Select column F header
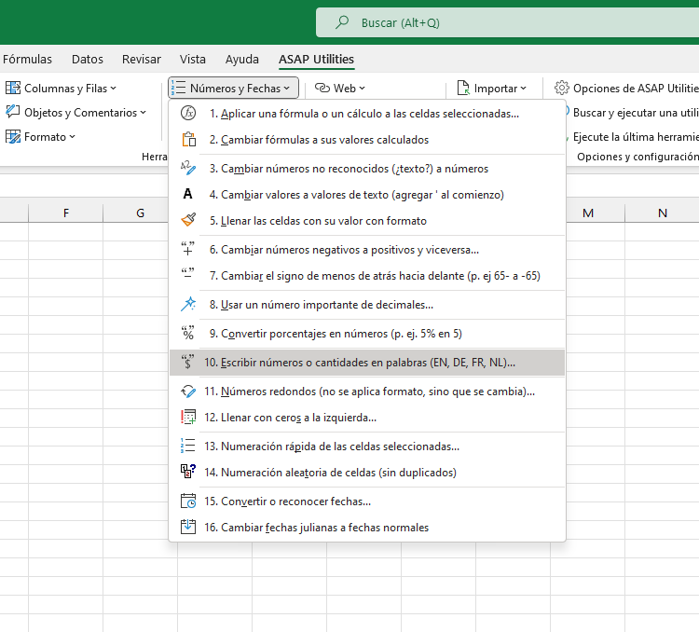 [66, 213]
